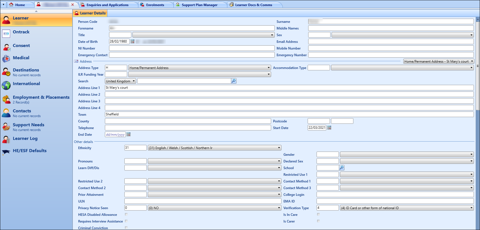Click the Date of Birth calendar icon
This screenshot has height=230, width=480.
(x=132, y=41)
